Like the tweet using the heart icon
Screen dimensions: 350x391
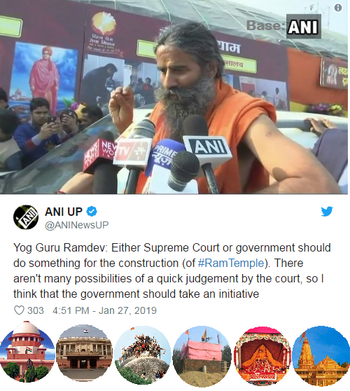(19, 310)
